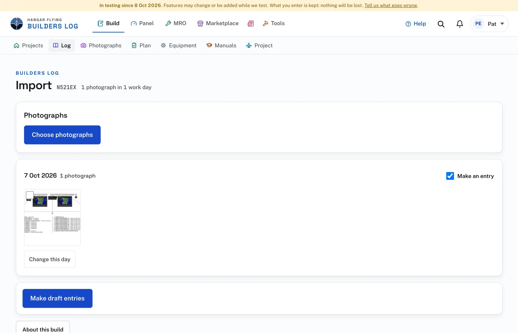The image size is (518, 333).
Task: Open the Project section
Action: tap(259, 46)
